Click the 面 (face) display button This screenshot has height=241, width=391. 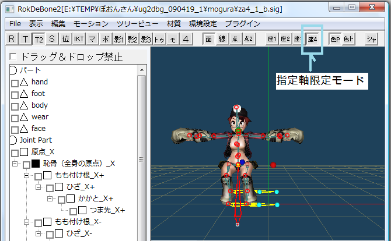(x=209, y=39)
